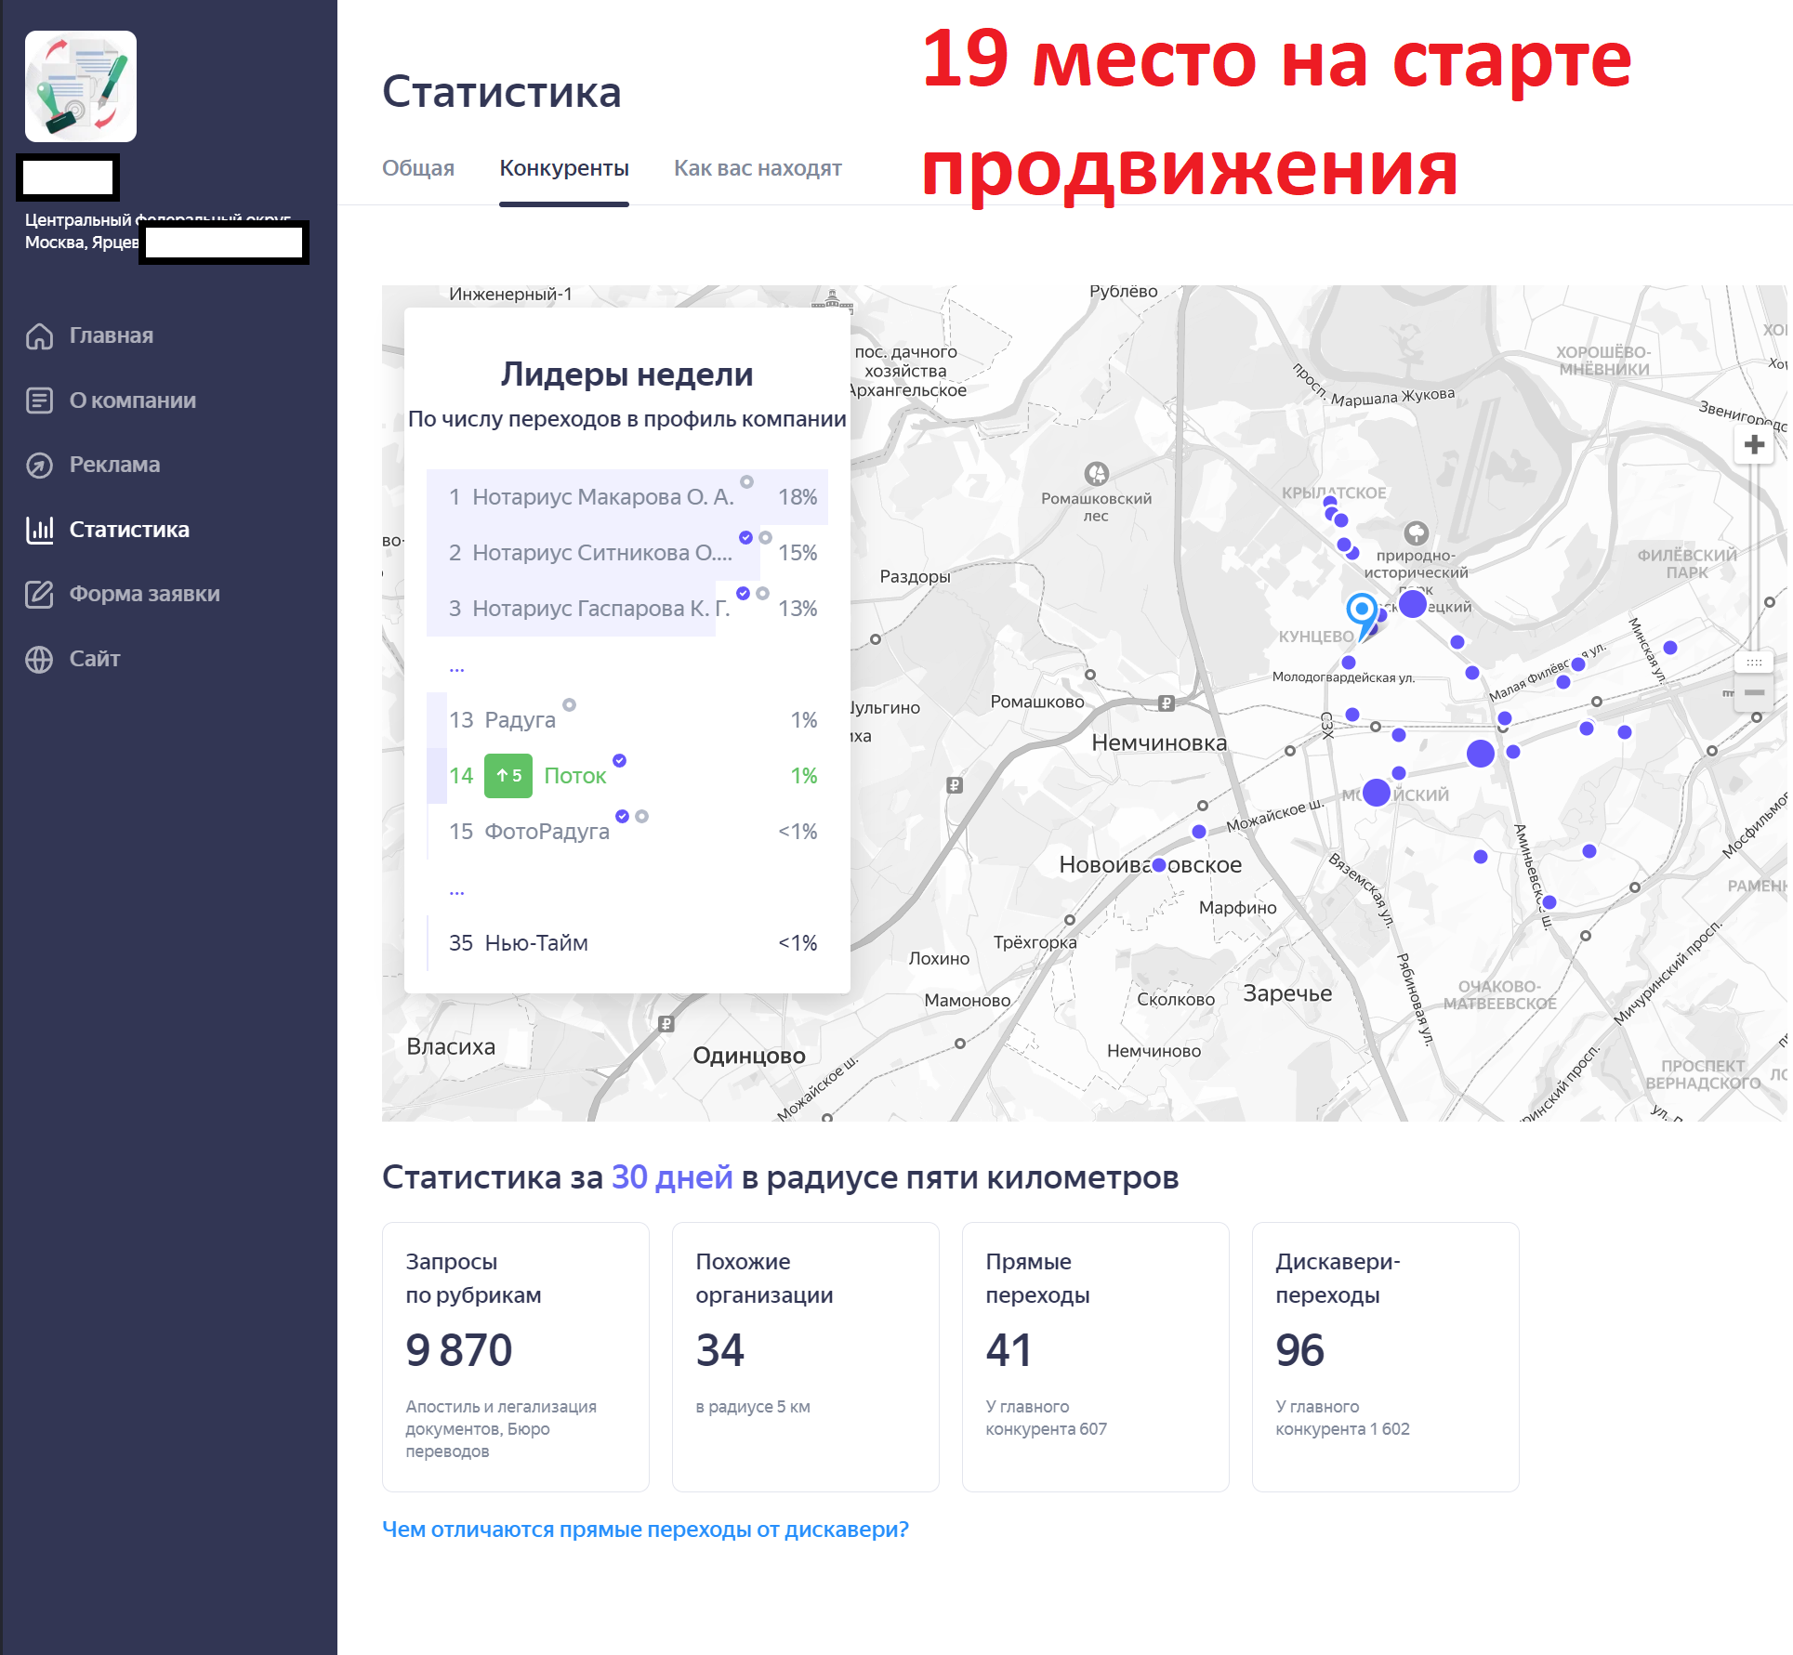Open the Как вас находят tab
The height and width of the screenshot is (1655, 1793).
758,168
